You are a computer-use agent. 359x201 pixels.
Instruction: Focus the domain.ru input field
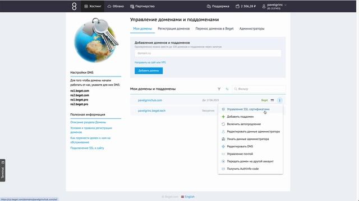click(x=208, y=53)
